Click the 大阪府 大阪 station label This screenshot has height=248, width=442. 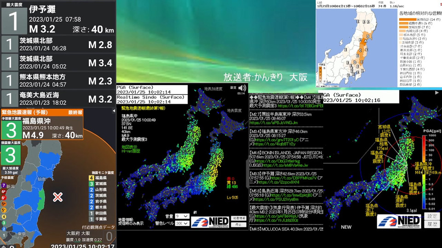(78, 233)
